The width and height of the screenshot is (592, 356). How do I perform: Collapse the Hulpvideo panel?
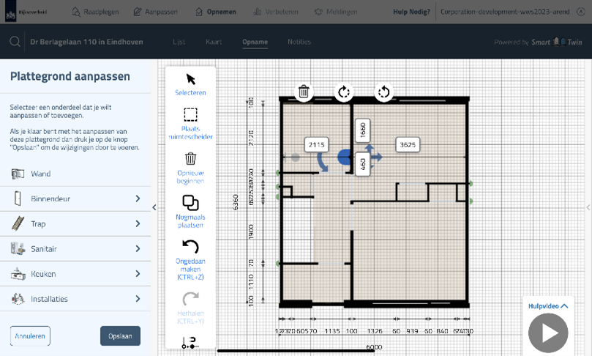[548, 305]
